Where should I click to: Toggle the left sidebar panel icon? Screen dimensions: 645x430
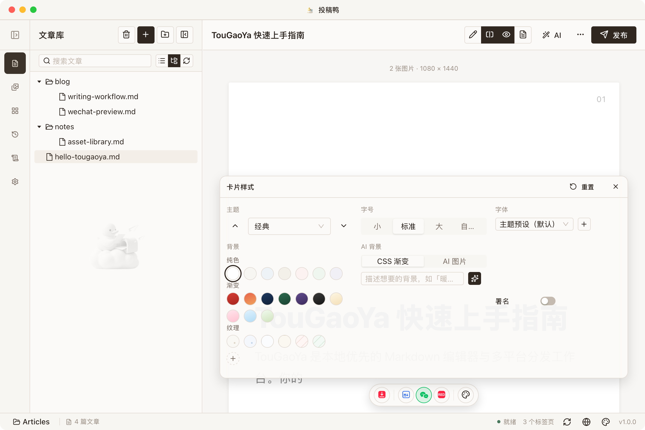tap(15, 35)
